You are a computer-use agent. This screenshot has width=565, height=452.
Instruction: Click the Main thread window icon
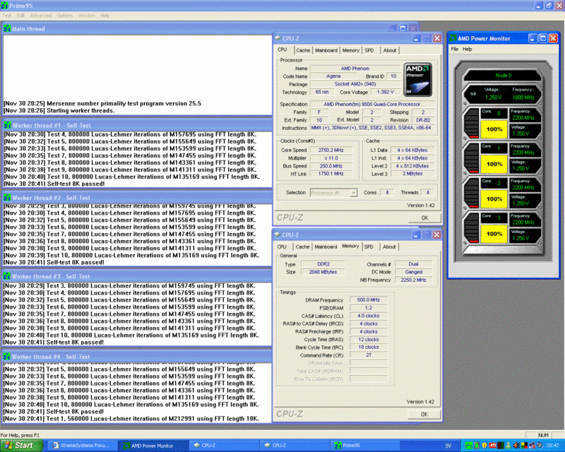[x=7, y=29]
